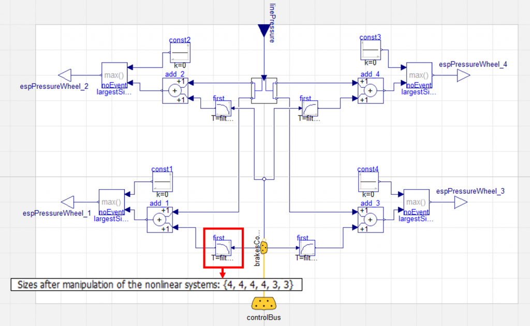Click the nonlinear systems sizes annotation box
Viewport: 530px width, 326px height.
click(x=156, y=285)
